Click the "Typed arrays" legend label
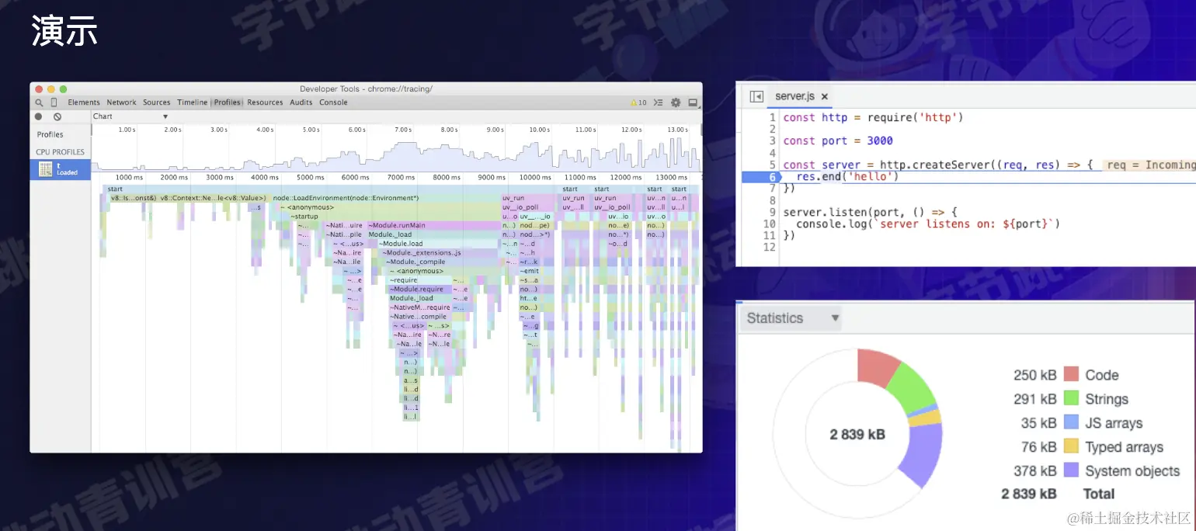This screenshot has height=531, width=1196. point(1124,447)
